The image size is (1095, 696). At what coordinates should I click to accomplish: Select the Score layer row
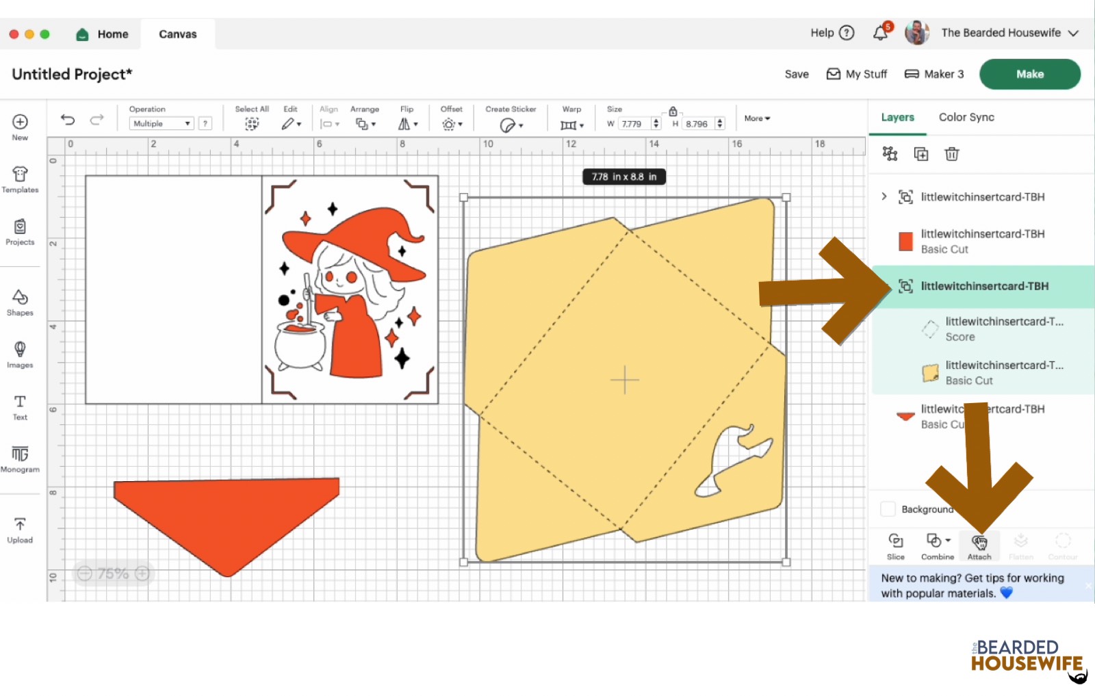[x=982, y=329]
